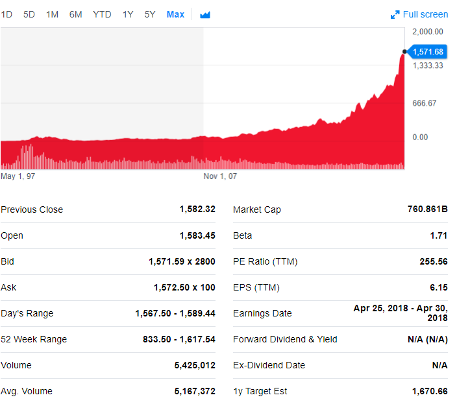
Task: Click the May 1, 97 axis label
Action: [x=18, y=176]
